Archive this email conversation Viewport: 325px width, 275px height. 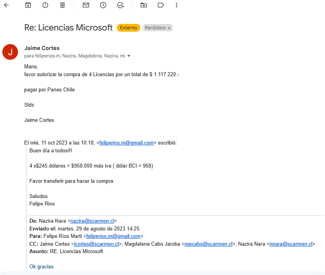(x=28, y=5)
